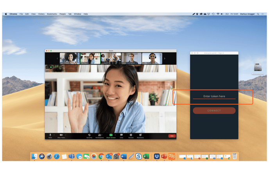Image resolution: width=269 pixels, height=179 pixels.
Task: Open Trash in the dock
Action: tap(235, 156)
